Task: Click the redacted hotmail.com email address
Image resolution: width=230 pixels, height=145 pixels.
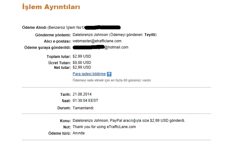Action: pos(100,47)
